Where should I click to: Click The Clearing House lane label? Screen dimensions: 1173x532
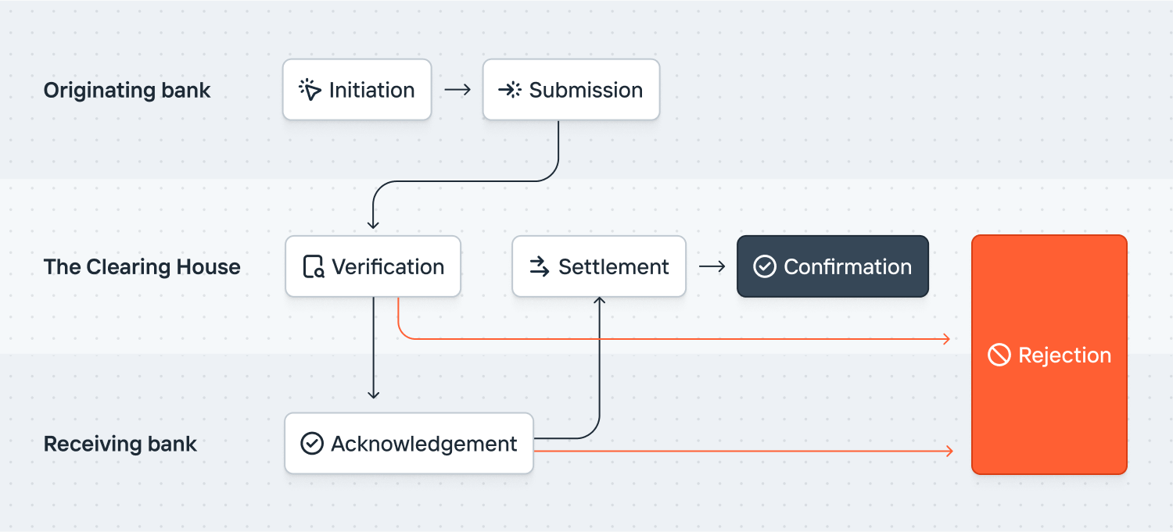click(142, 267)
